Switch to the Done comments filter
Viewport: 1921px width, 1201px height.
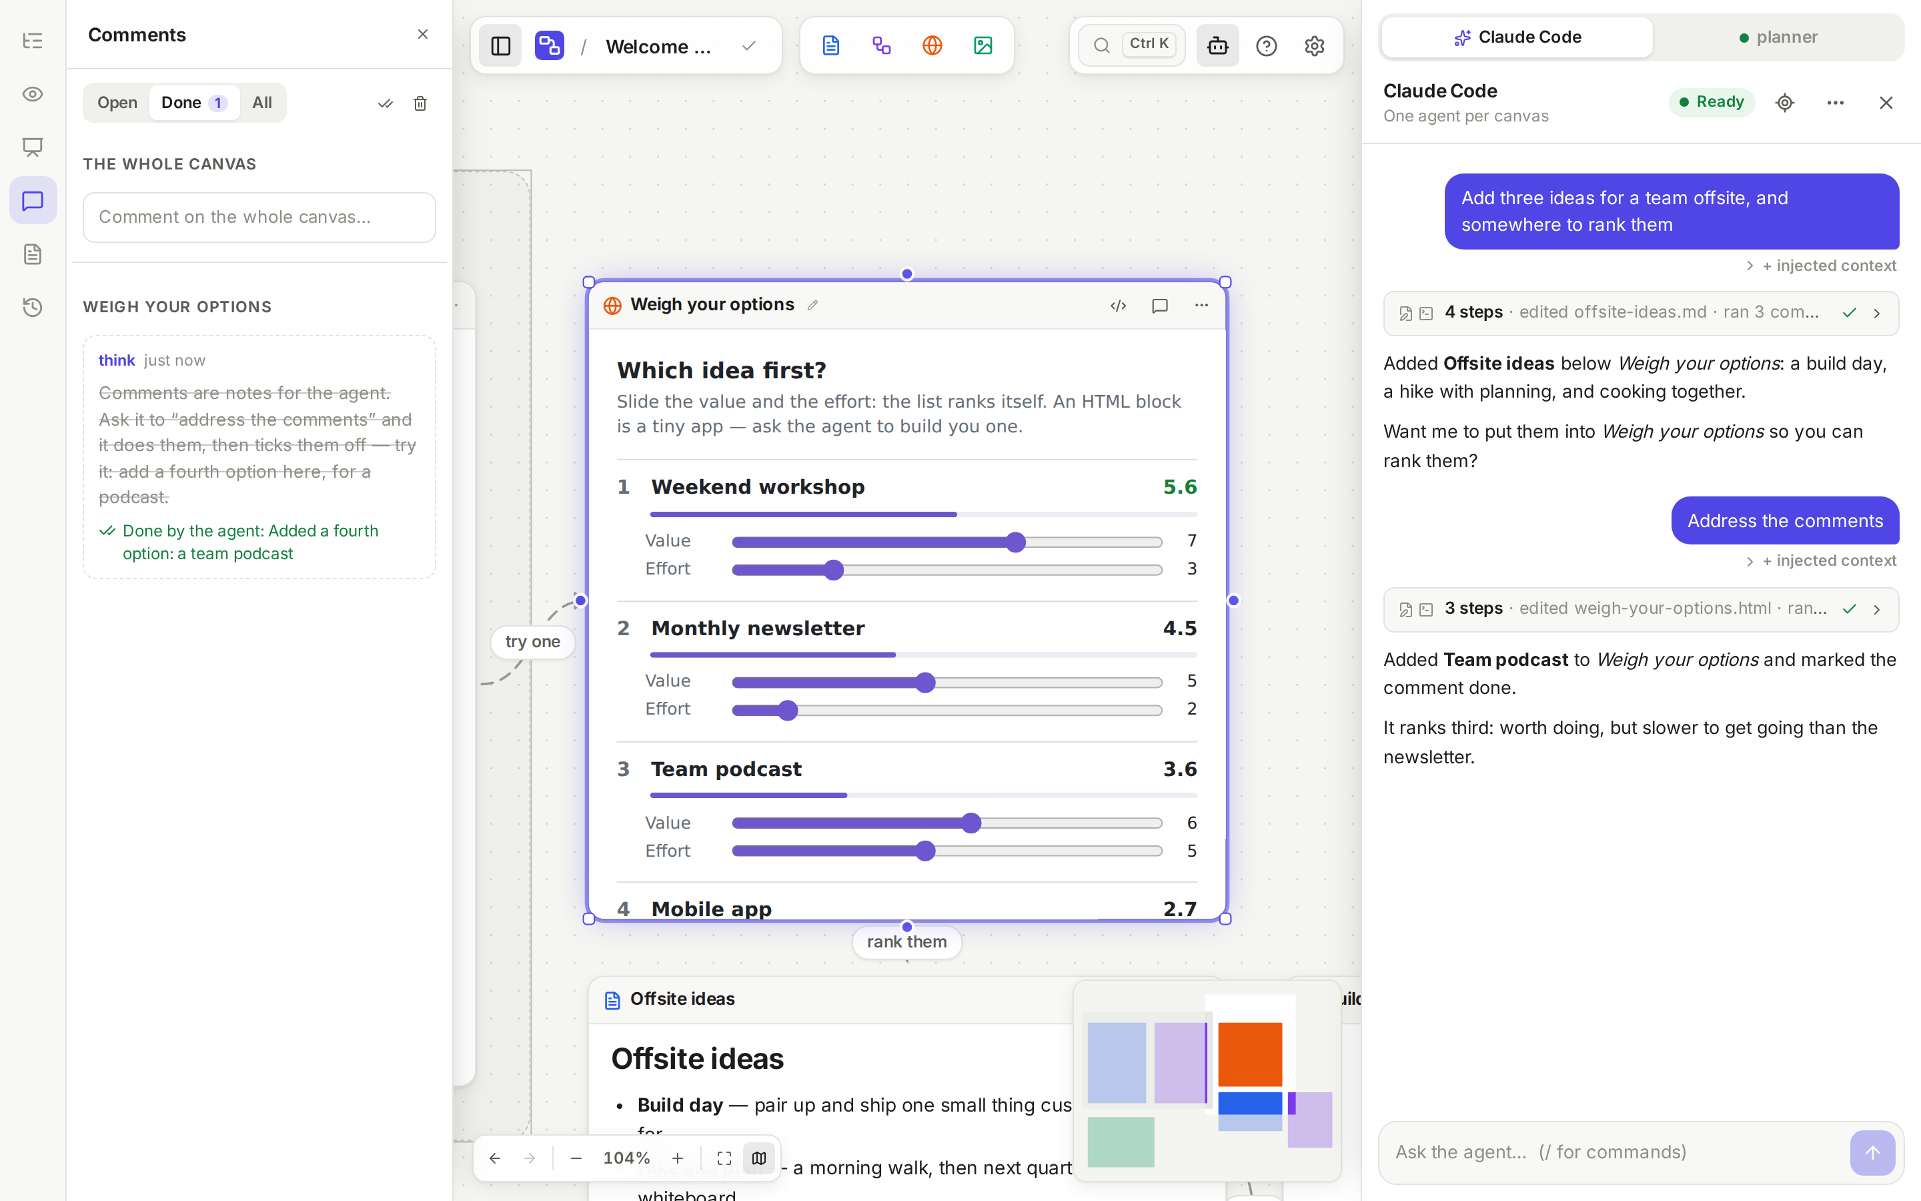(195, 103)
